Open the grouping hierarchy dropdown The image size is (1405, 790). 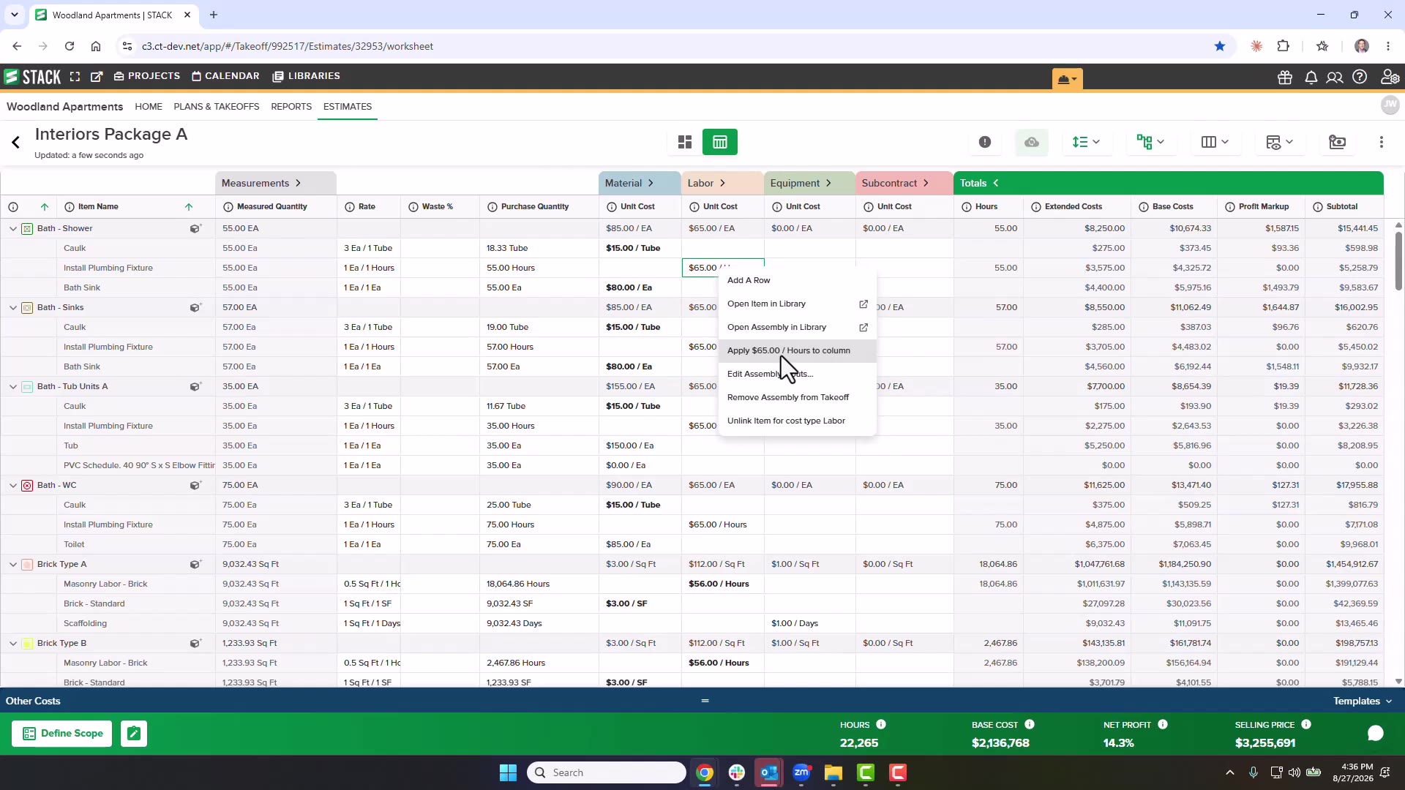point(1150,142)
